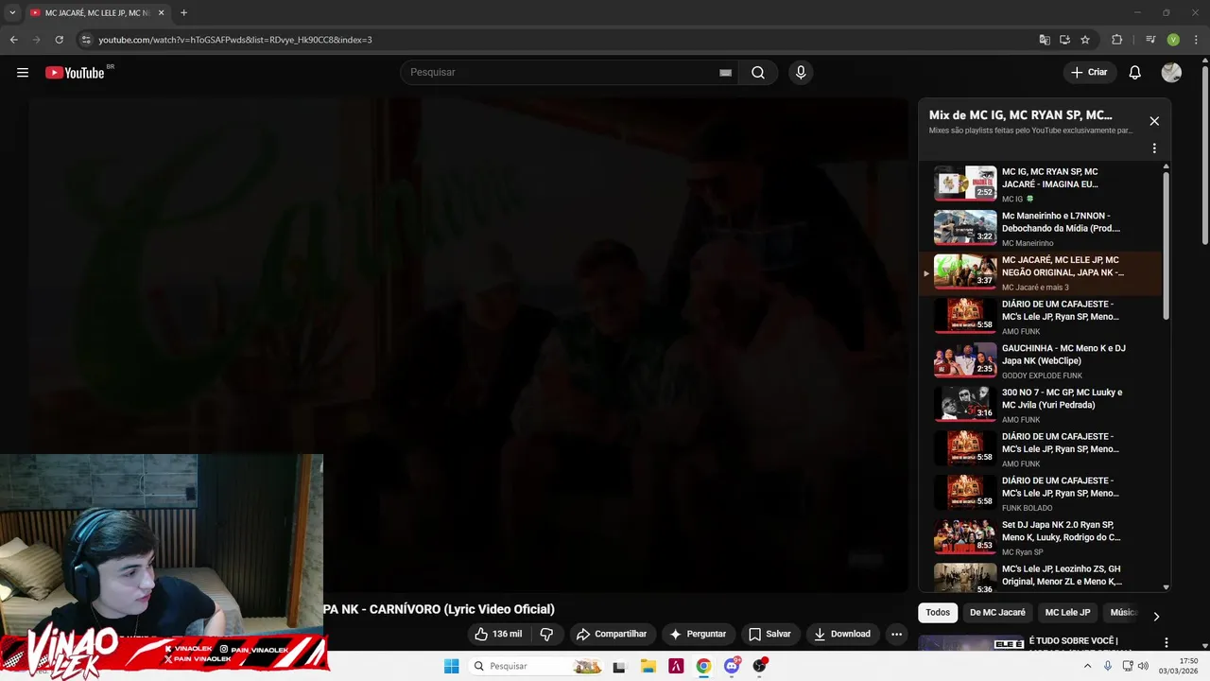The image size is (1210, 681).
Task: Open Chrome profile V avatar
Action: (x=1173, y=40)
